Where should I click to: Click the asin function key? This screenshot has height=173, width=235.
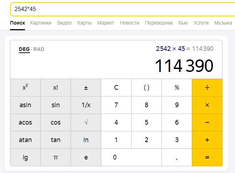click(25, 105)
